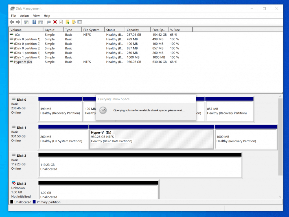Open the File menu

(13, 15)
